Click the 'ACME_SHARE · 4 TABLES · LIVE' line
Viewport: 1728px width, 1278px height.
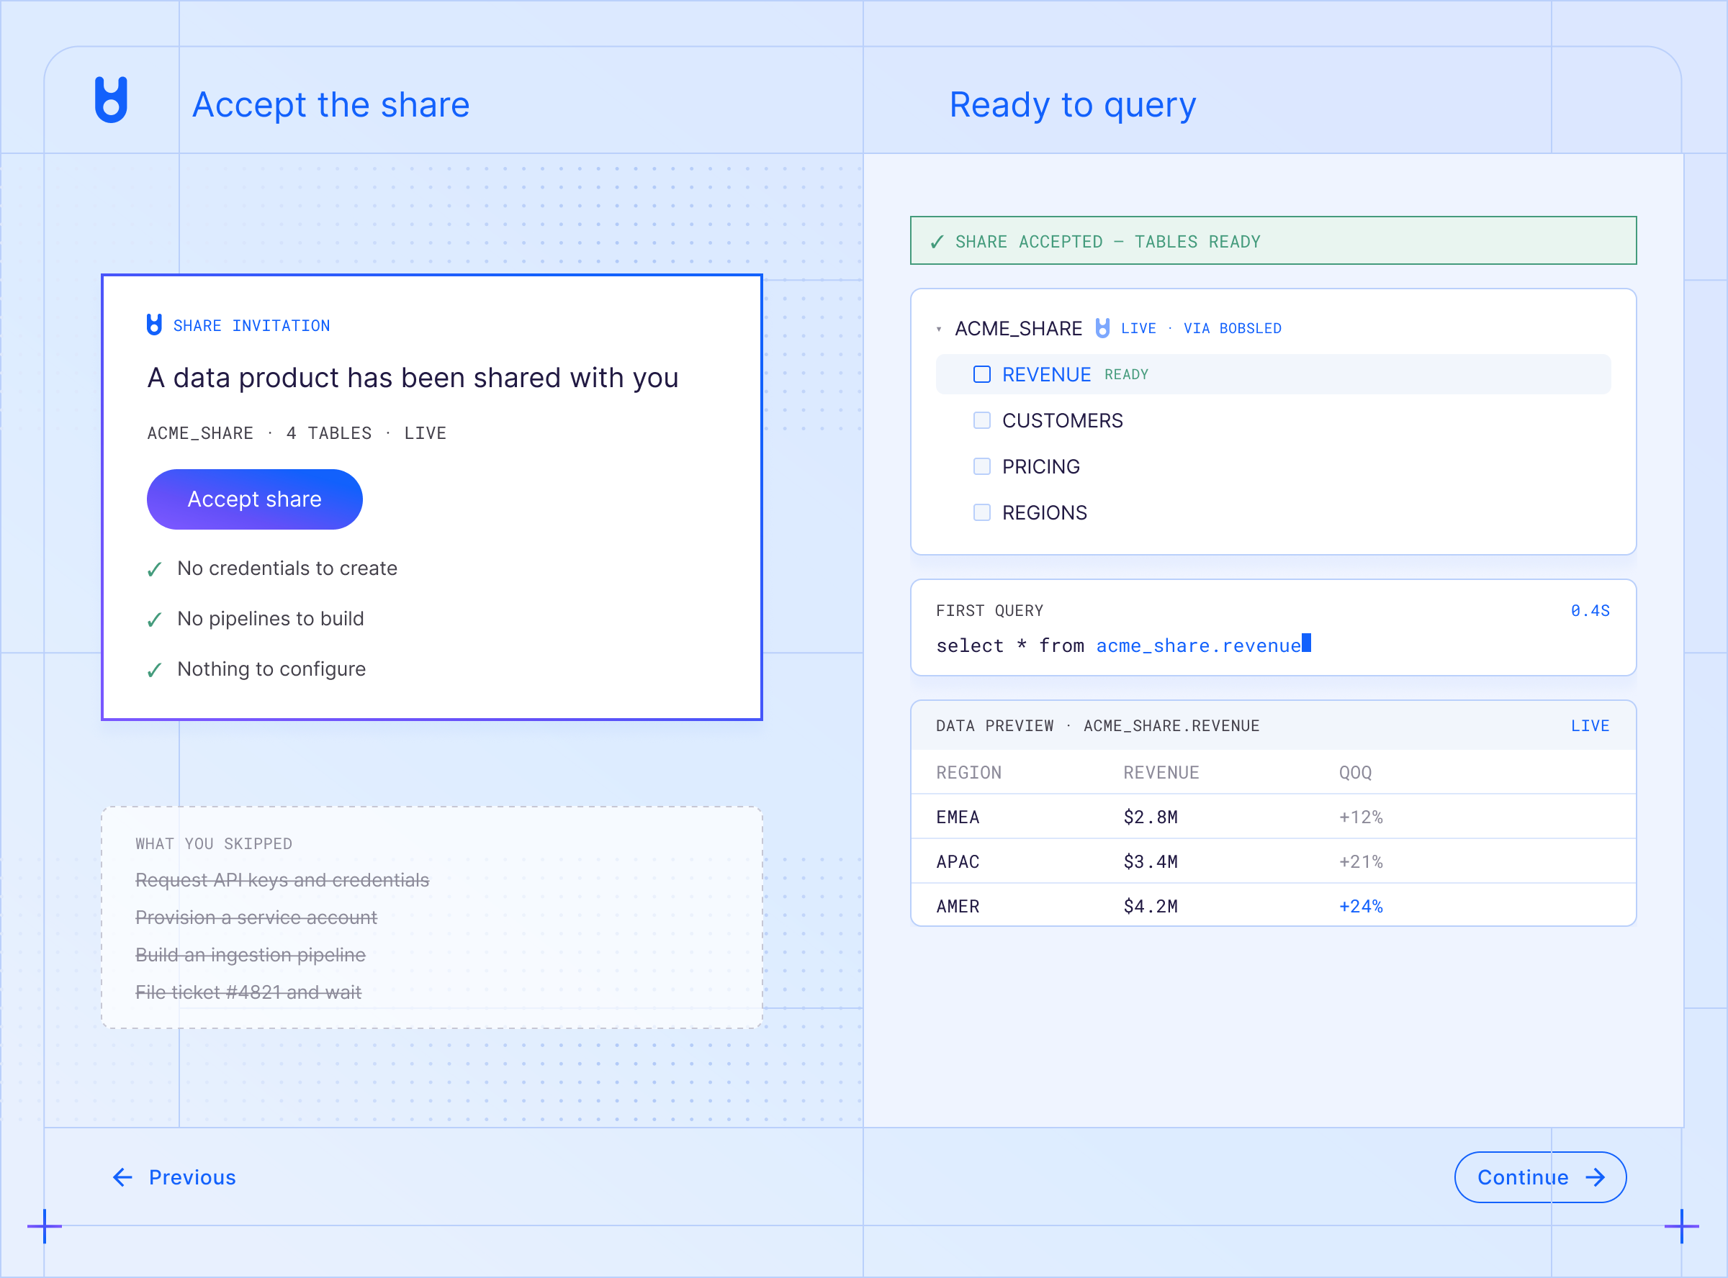click(297, 433)
